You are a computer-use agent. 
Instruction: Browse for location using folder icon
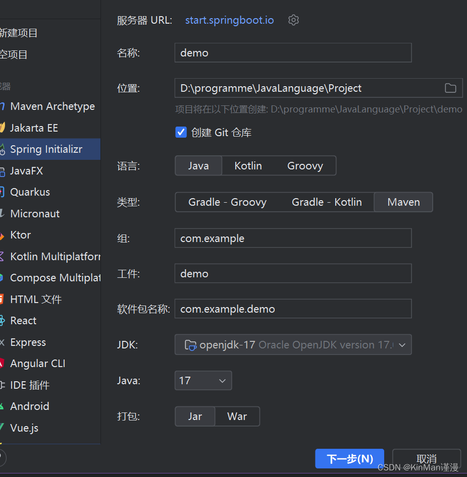pos(450,88)
